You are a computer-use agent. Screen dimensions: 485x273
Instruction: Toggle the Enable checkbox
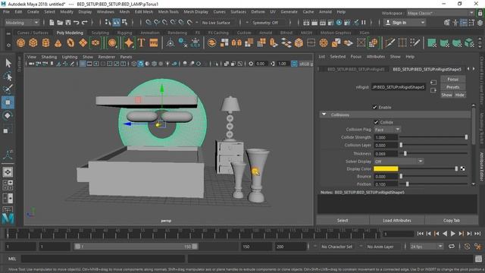[x=374, y=107]
